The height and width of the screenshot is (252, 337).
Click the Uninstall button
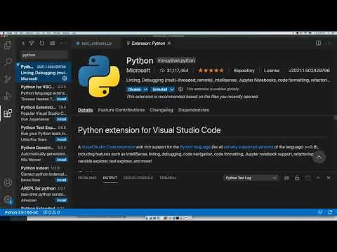160,90
